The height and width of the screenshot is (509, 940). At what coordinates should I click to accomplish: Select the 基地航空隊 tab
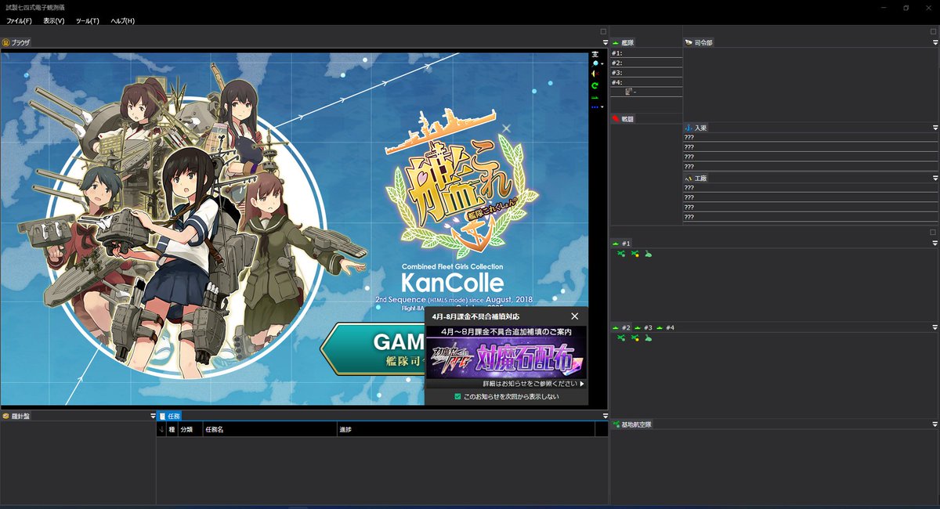[x=632, y=424]
